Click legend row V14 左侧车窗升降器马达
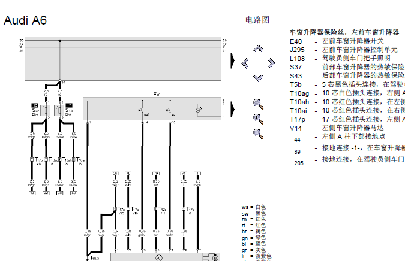Screen dimensions: 405x261 (337, 128)
